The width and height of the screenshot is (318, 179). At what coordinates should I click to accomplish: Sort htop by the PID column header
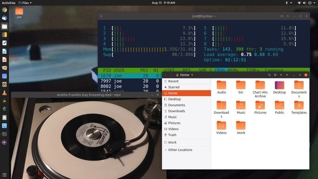[107, 70]
